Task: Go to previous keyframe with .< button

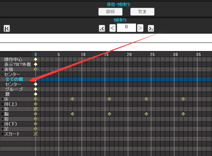Action: [x=102, y=28]
